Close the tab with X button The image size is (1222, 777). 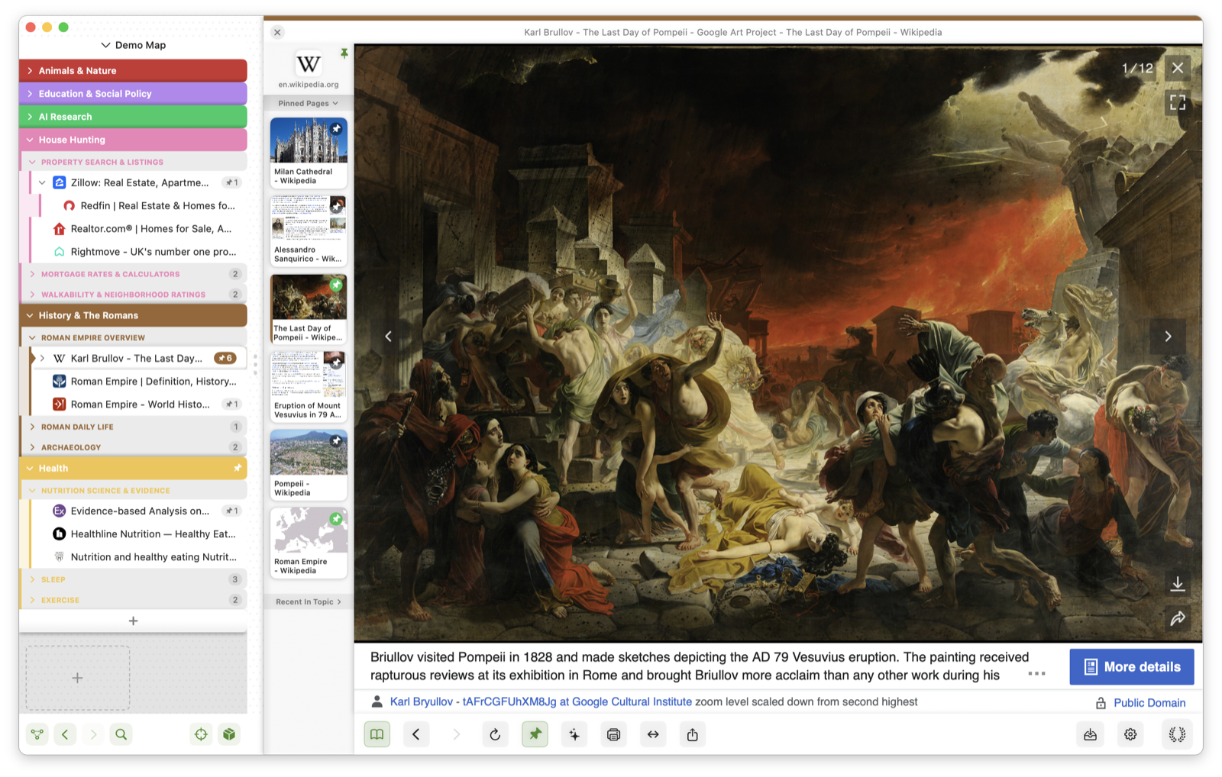point(278,32)
